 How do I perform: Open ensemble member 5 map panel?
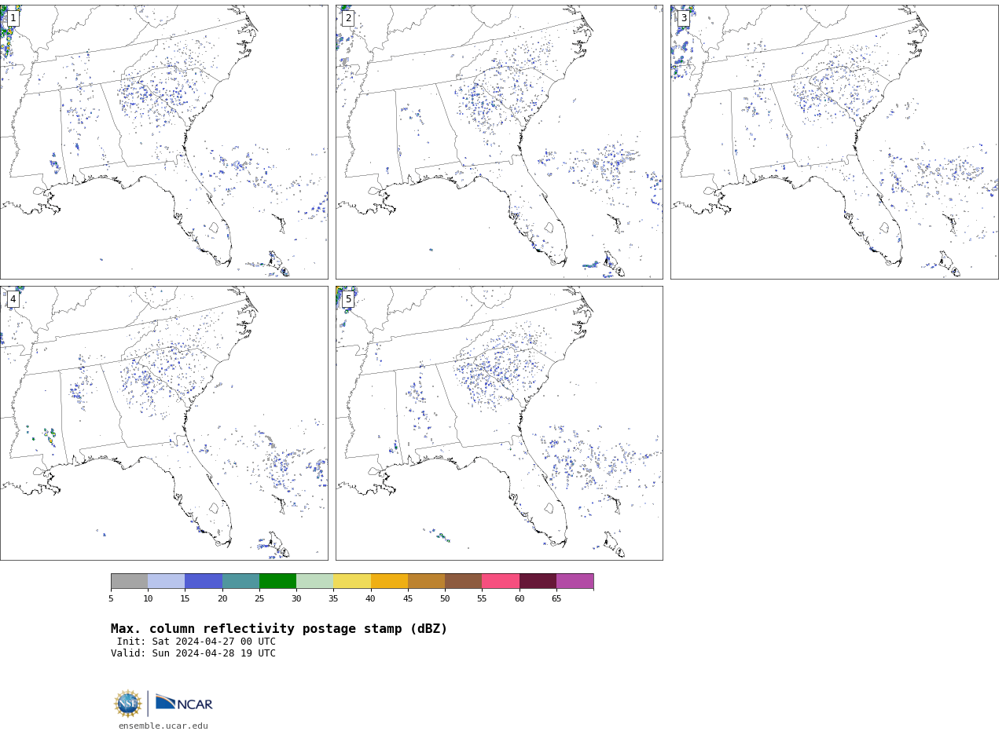tap(499, 423)
